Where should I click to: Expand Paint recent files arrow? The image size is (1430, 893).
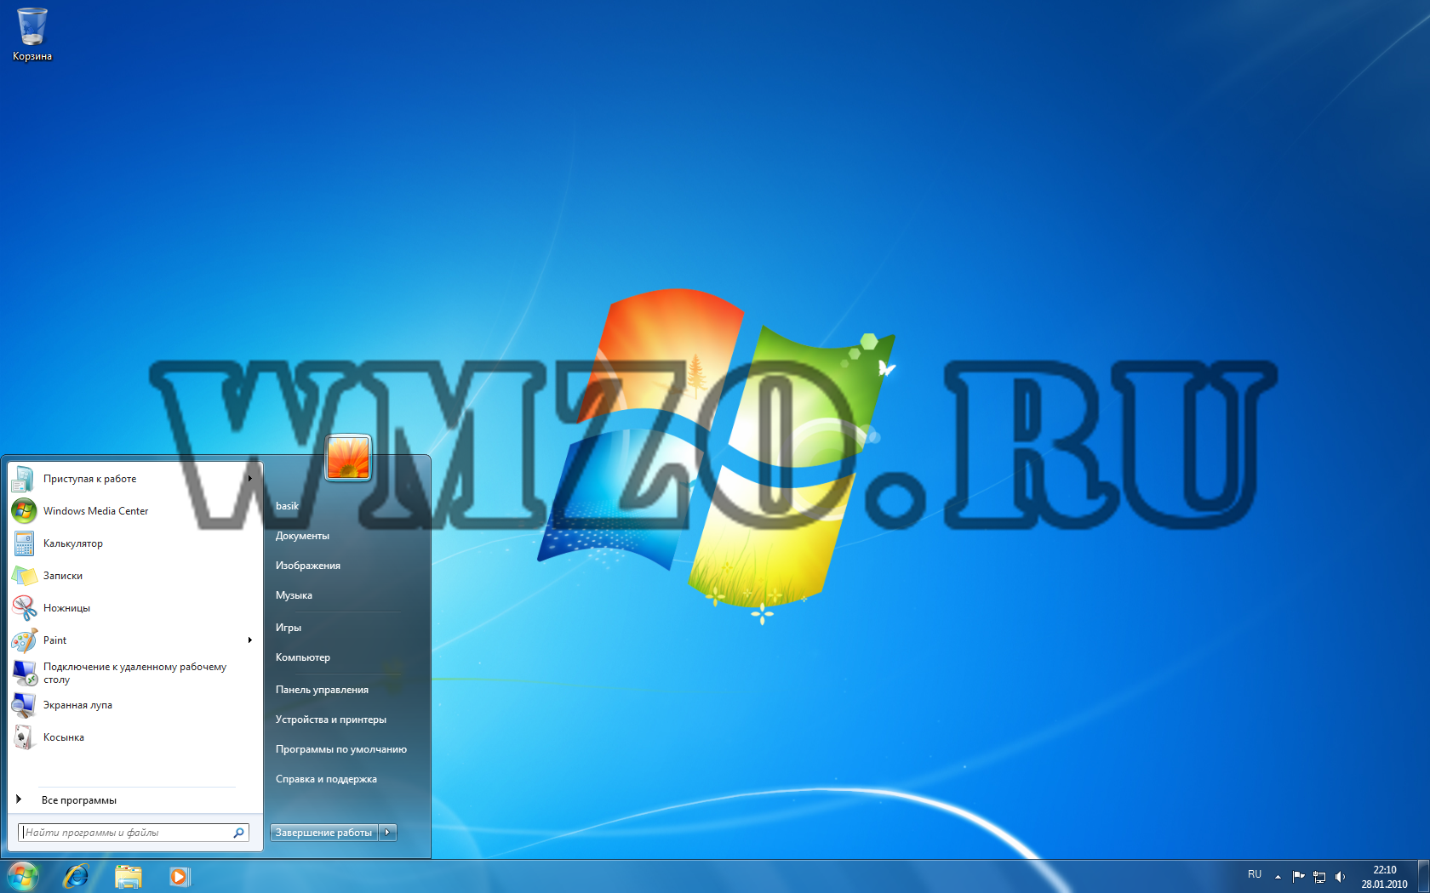pos(250,640)
